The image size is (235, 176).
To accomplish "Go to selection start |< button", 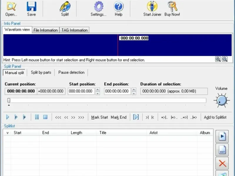I will [153, 117].
